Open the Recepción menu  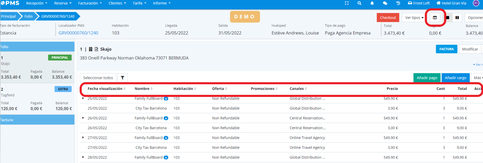pos(37,3)
